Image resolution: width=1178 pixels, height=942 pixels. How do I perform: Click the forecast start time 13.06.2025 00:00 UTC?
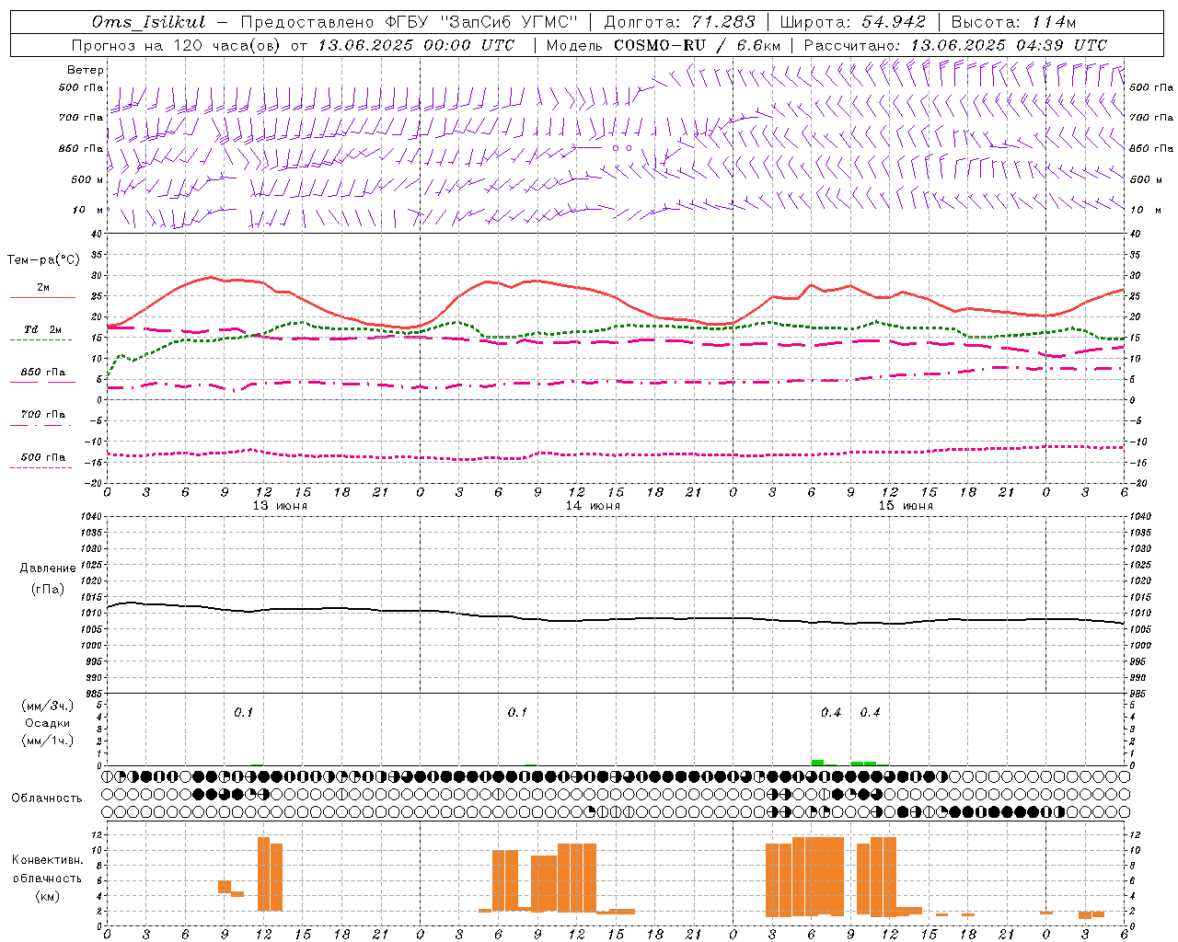coord(416,45)
